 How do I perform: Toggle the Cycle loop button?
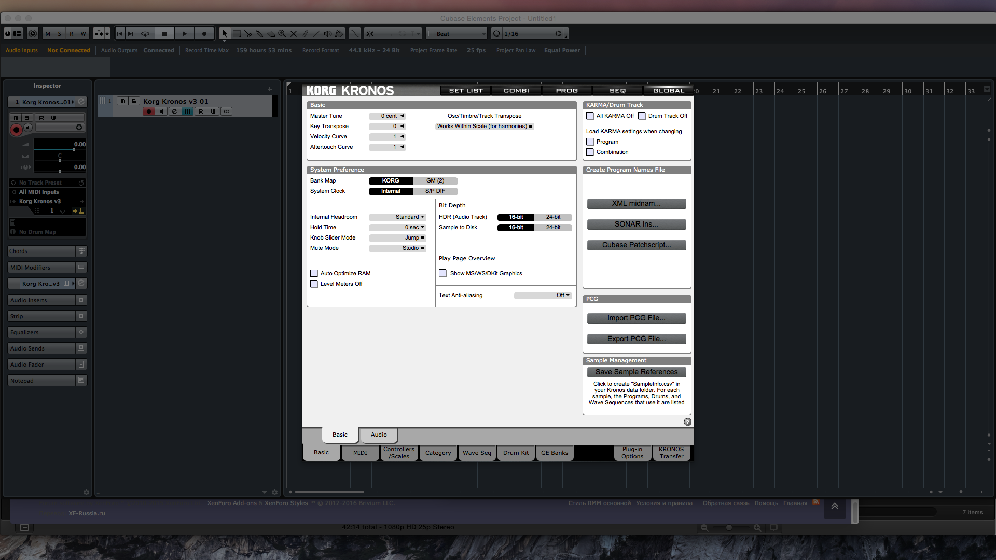145,34
